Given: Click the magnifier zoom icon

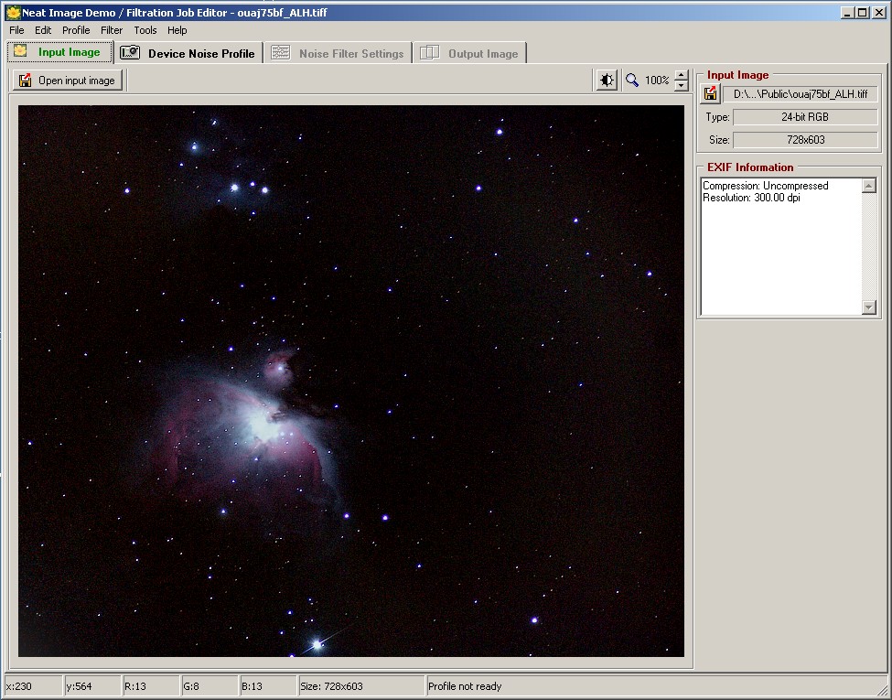Looking at the screenshot, I should 631,81.
